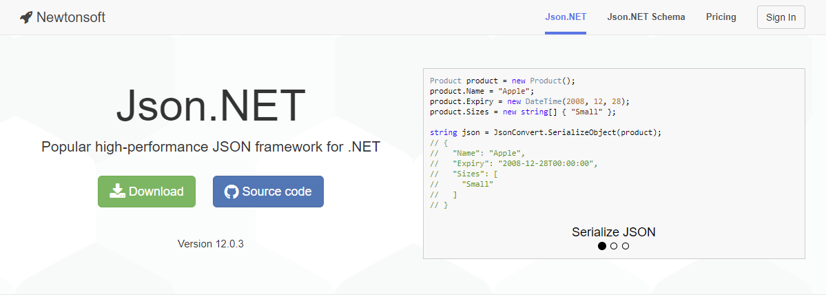Click the '// "Small"' comment line
The height and width of the screenshot is (308, 826).
pyautogui.click(x=462, y=184)
